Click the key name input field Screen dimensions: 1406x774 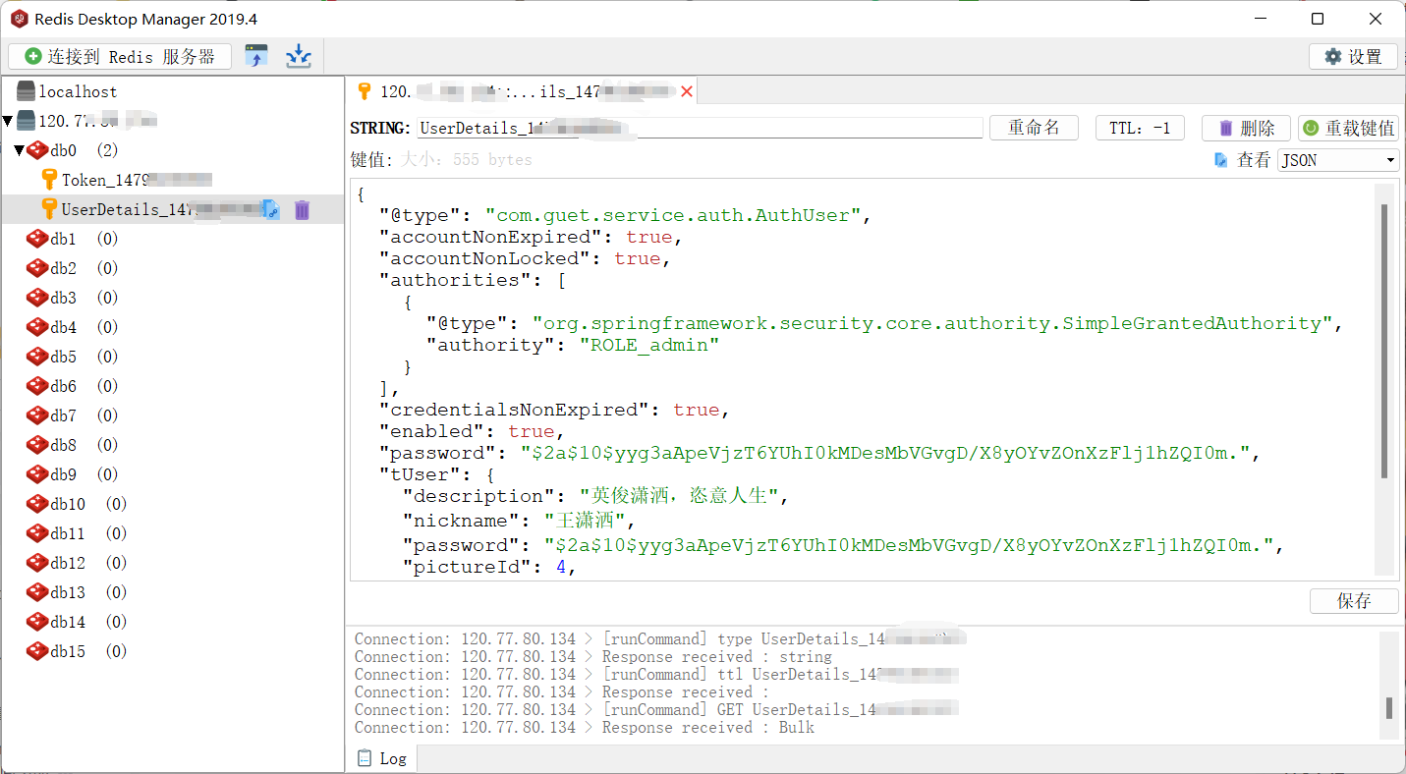(700, 128)
